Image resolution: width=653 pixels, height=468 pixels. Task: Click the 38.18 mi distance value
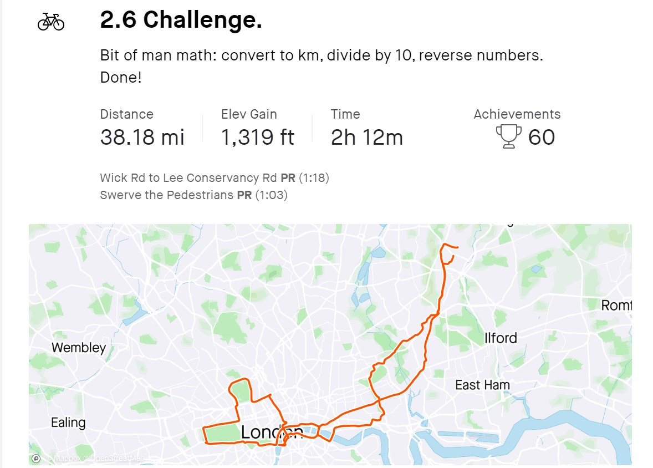point(142,137)
